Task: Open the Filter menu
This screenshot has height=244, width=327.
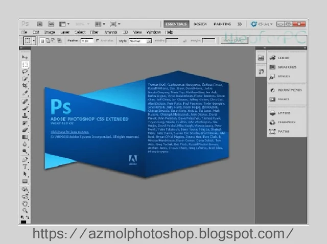Action: [x=94, y=32]
